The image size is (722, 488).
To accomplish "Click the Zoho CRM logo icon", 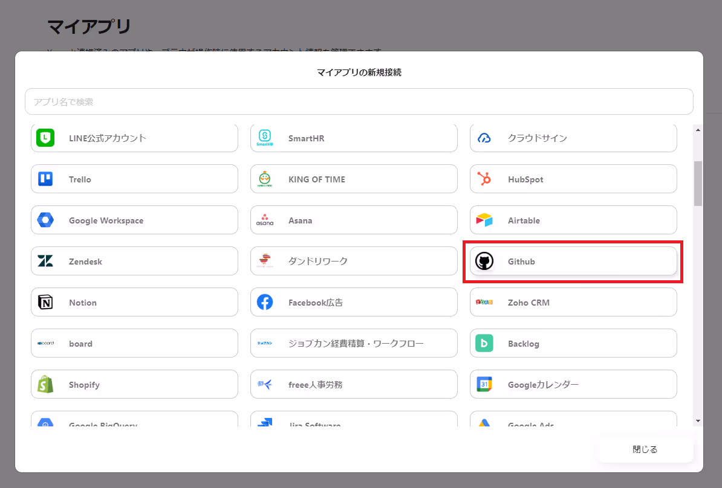I will pos(484,302).
